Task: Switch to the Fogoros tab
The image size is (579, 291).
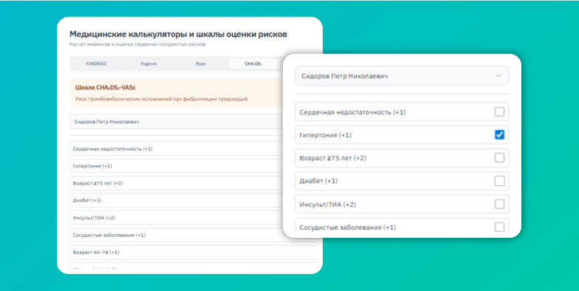Action: [149, 64]
